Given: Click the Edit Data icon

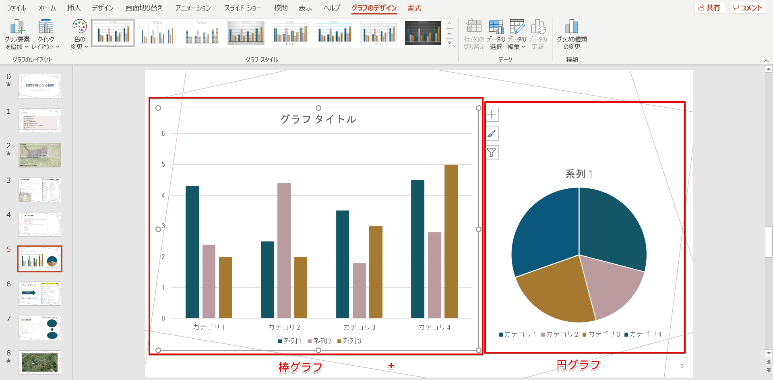Looking at the screenshot, I should point(517,27).
